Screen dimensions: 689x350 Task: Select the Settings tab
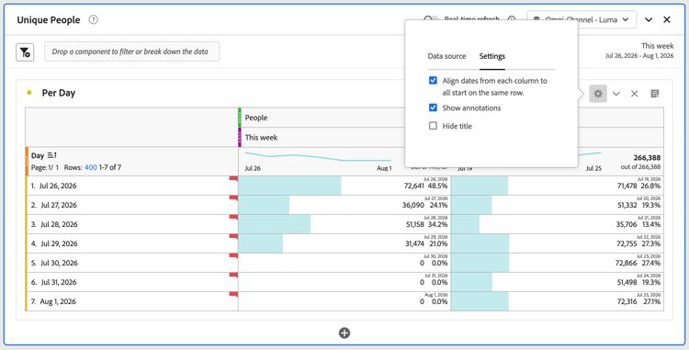(492, 56)
